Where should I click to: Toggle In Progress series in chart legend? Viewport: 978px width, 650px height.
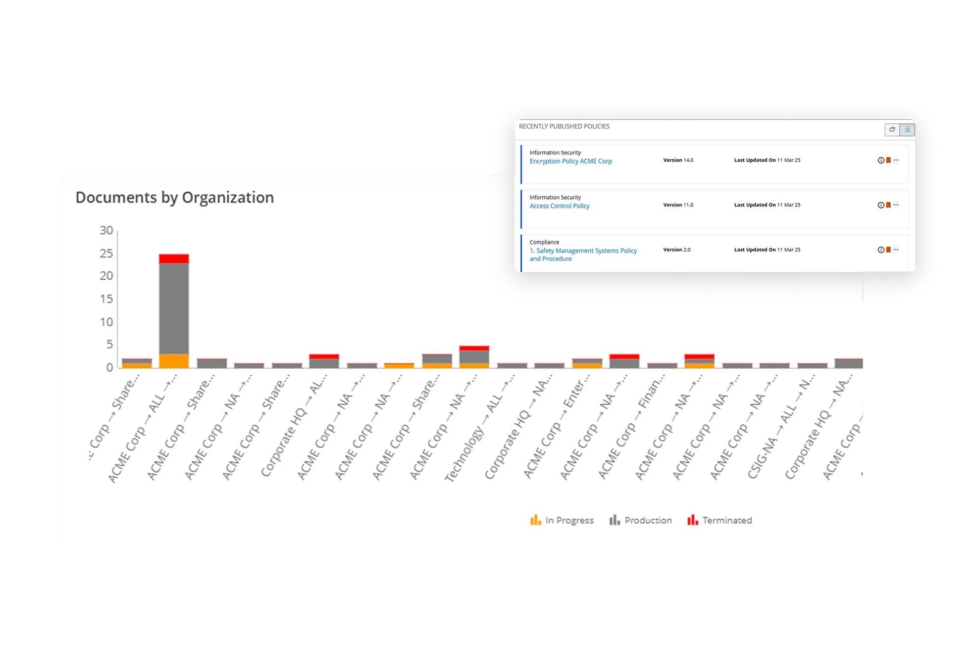click(562, 520)
